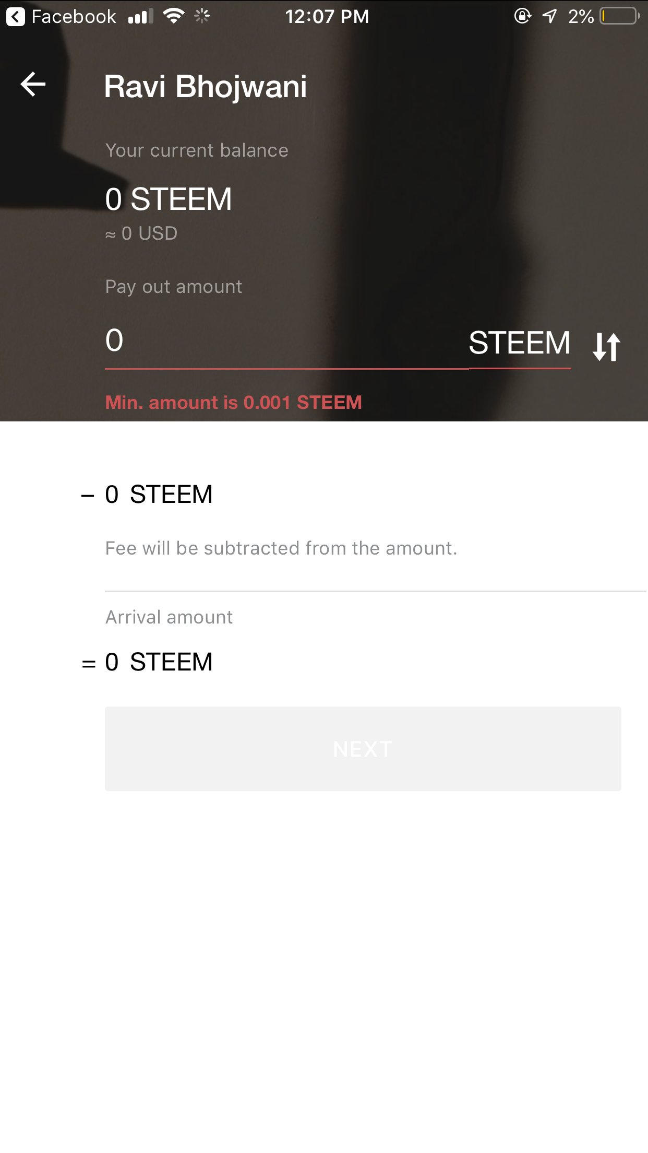The height and width of the screenshot is (1153, 648).
Task: Tap the Facebook return-to-app label
Action: coord(74,17)
